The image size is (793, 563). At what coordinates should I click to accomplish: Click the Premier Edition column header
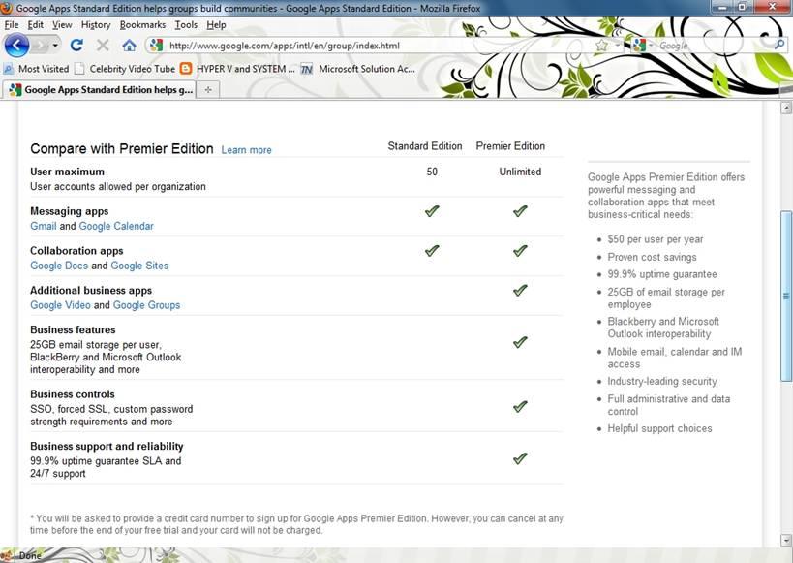(x=510, y=145)
